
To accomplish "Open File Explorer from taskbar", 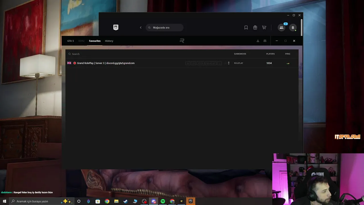I will pyautogui.click(x=116, y=201).
